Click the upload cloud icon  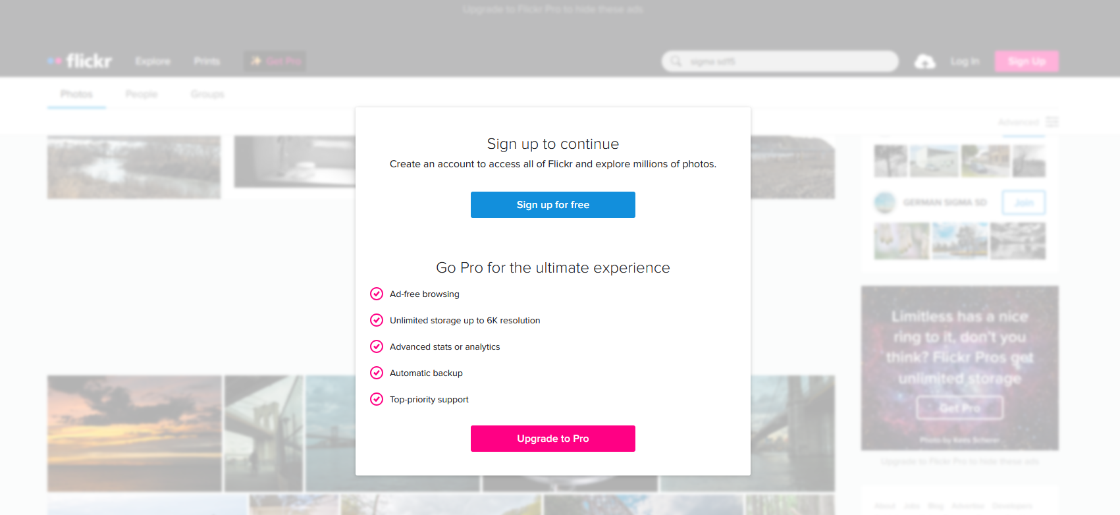point(925,61)
